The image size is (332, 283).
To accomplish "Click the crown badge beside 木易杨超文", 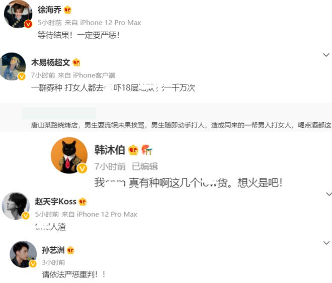I will [76, 62].
